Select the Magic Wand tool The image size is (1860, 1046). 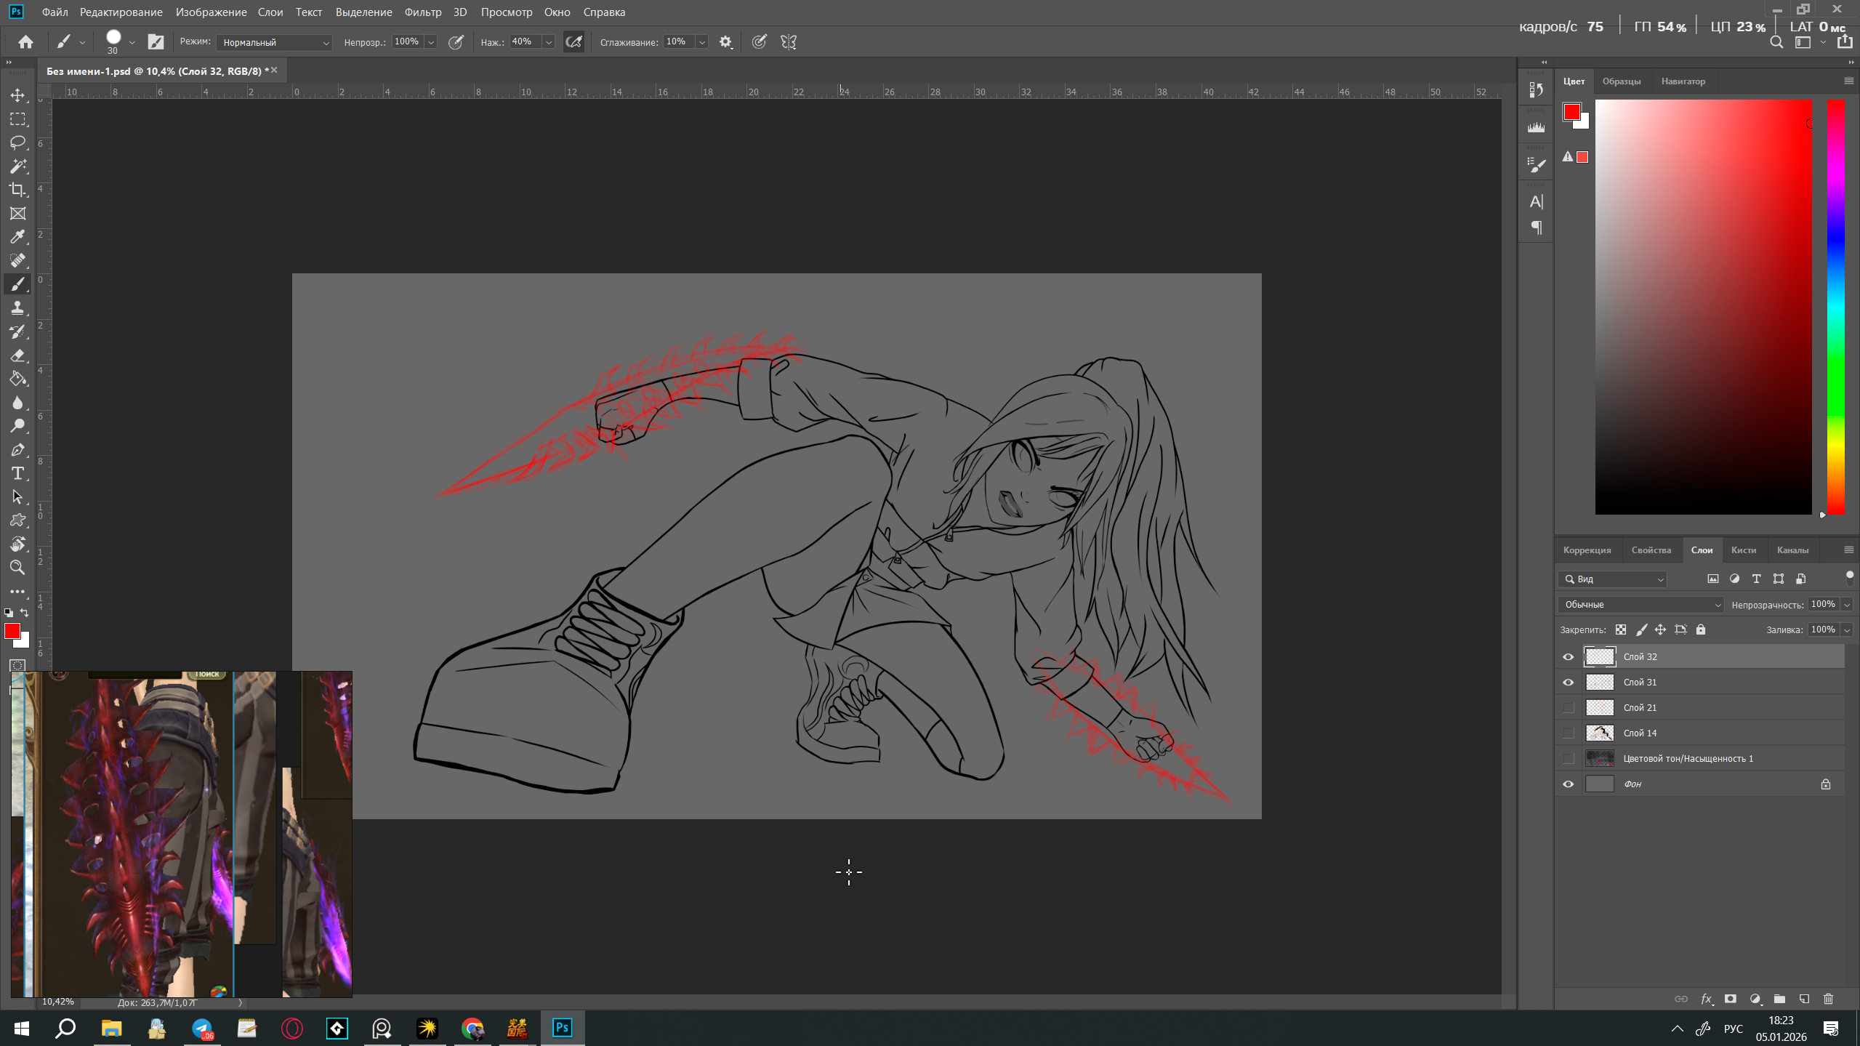(x=17, y=166)
